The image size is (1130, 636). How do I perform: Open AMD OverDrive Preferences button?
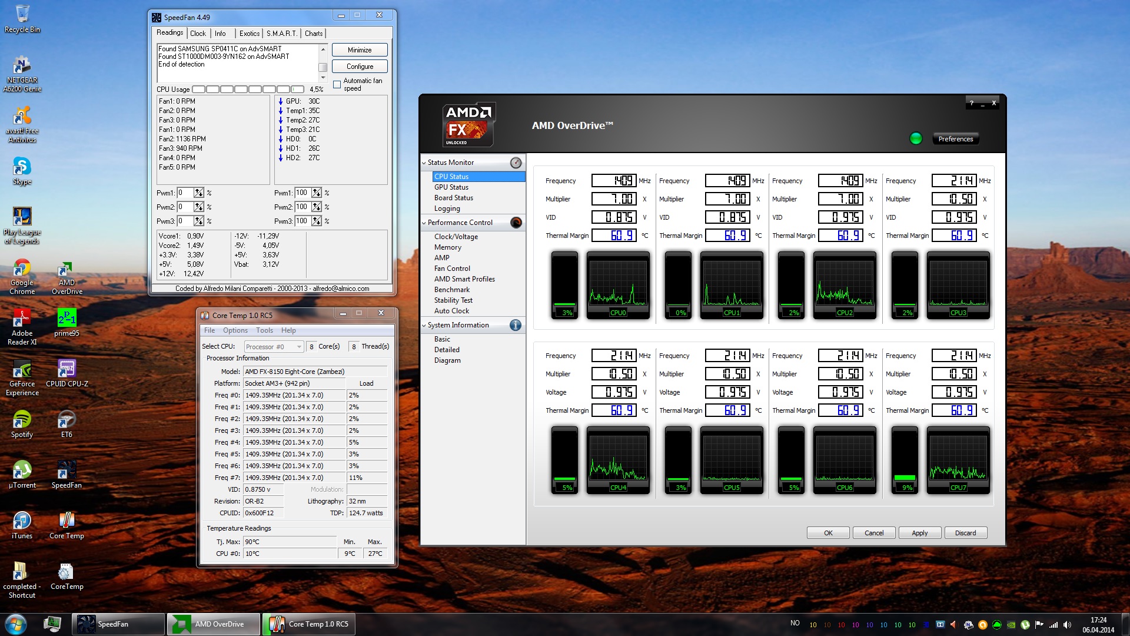click(956, 139)
